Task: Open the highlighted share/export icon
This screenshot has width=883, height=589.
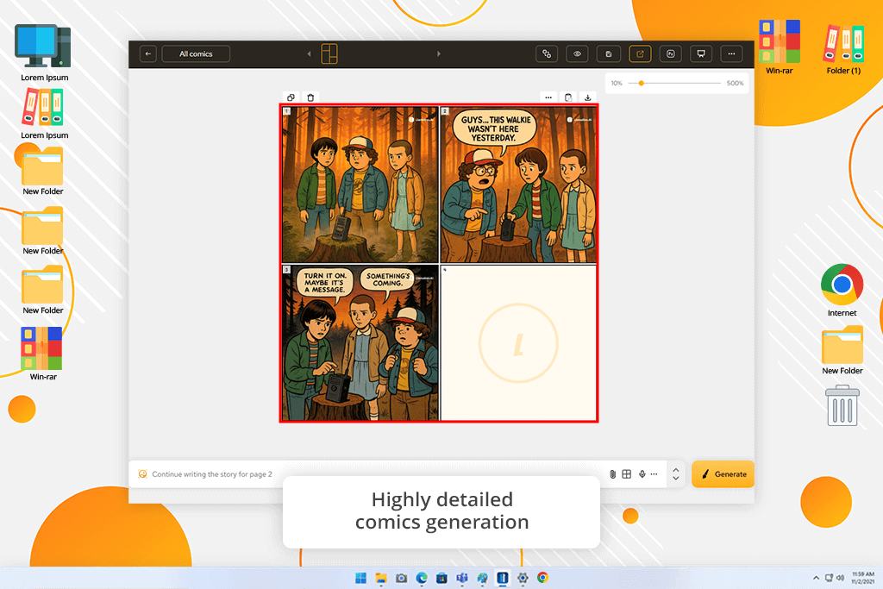Action: point(641,54)
